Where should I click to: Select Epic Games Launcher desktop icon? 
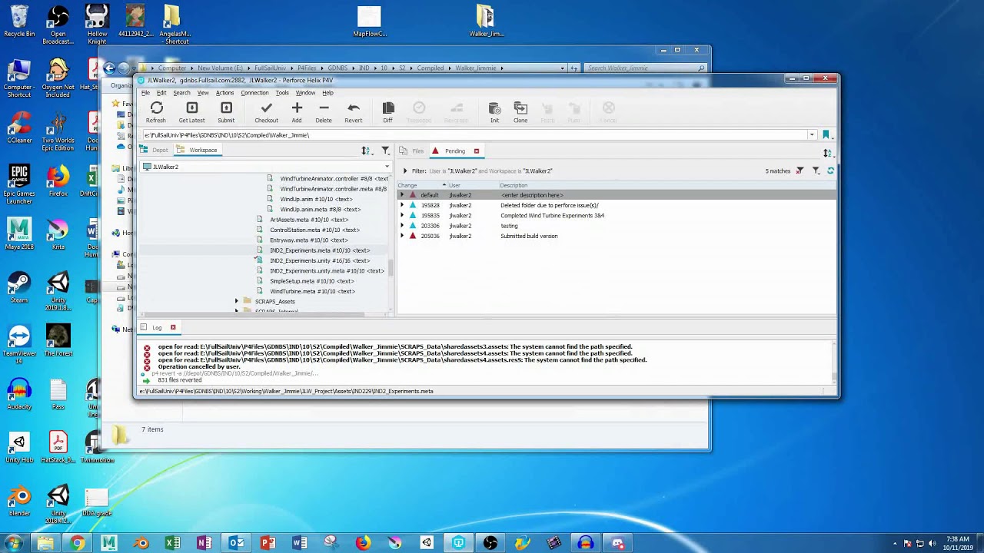(x=19, y=185)
